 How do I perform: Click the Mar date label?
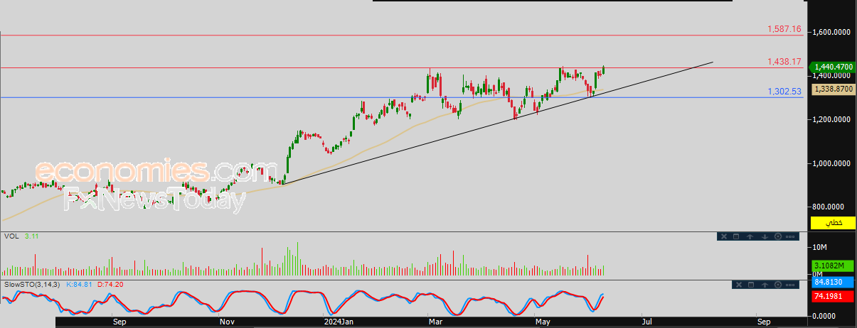tap(435, 322)
